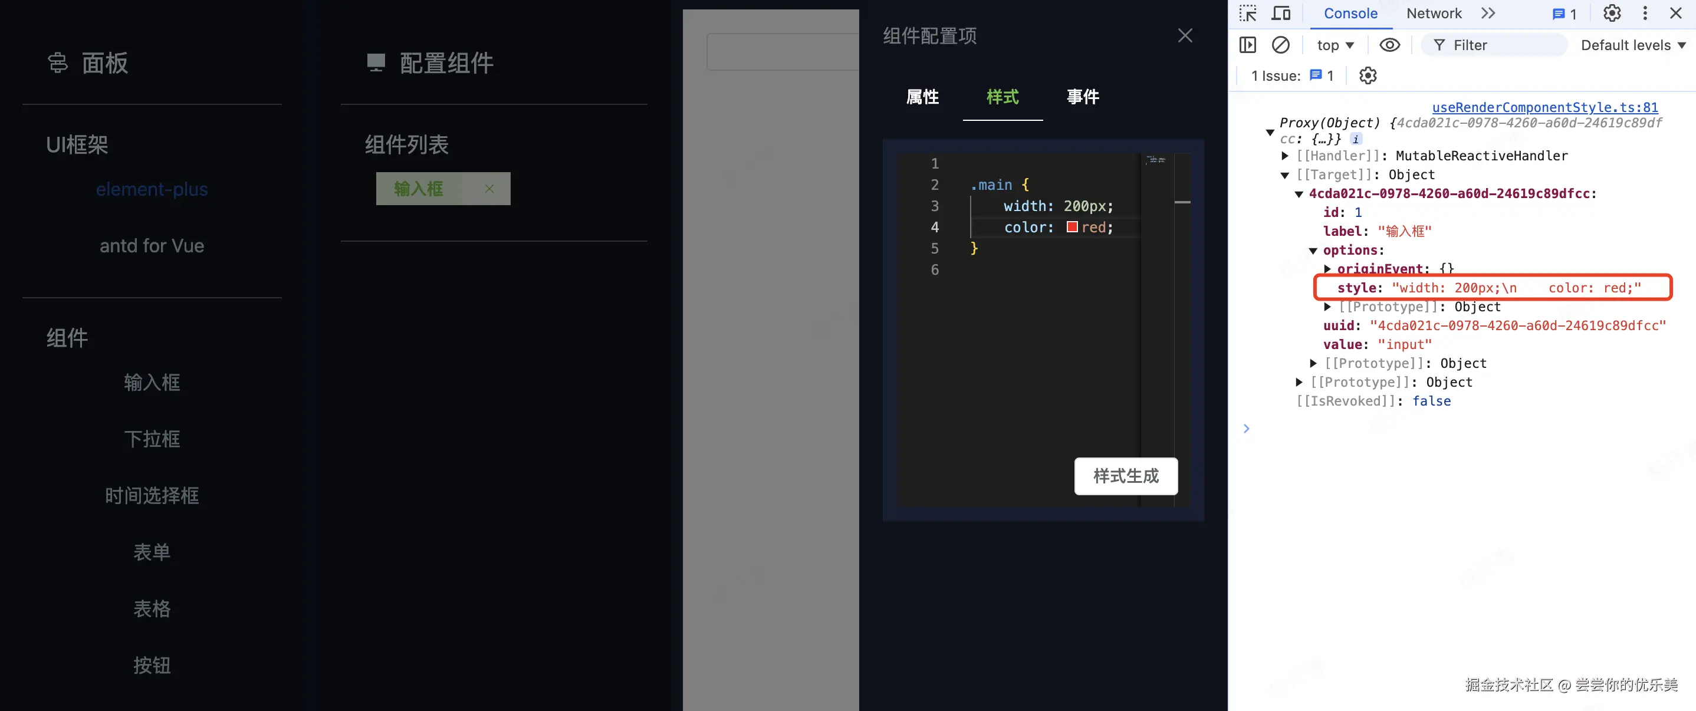Toggle the device emulation toolbar
This screenshot has width=1696, height=711.
point(1281,13)
